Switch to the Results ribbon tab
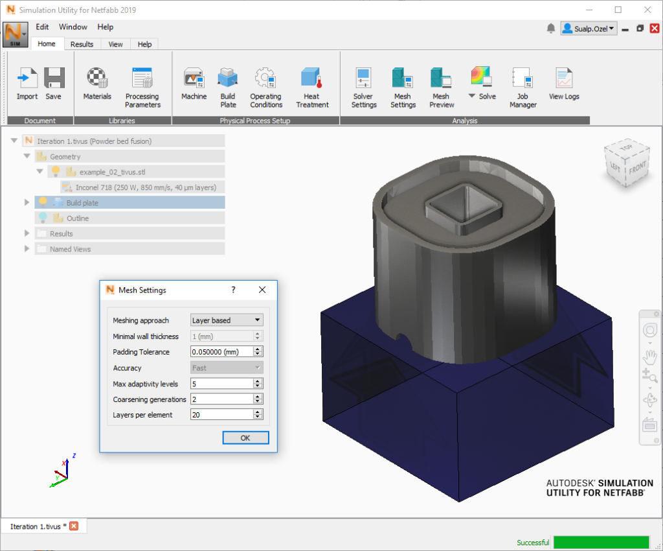This screenshot has width=663, height=551. click(x=82, y=44)
